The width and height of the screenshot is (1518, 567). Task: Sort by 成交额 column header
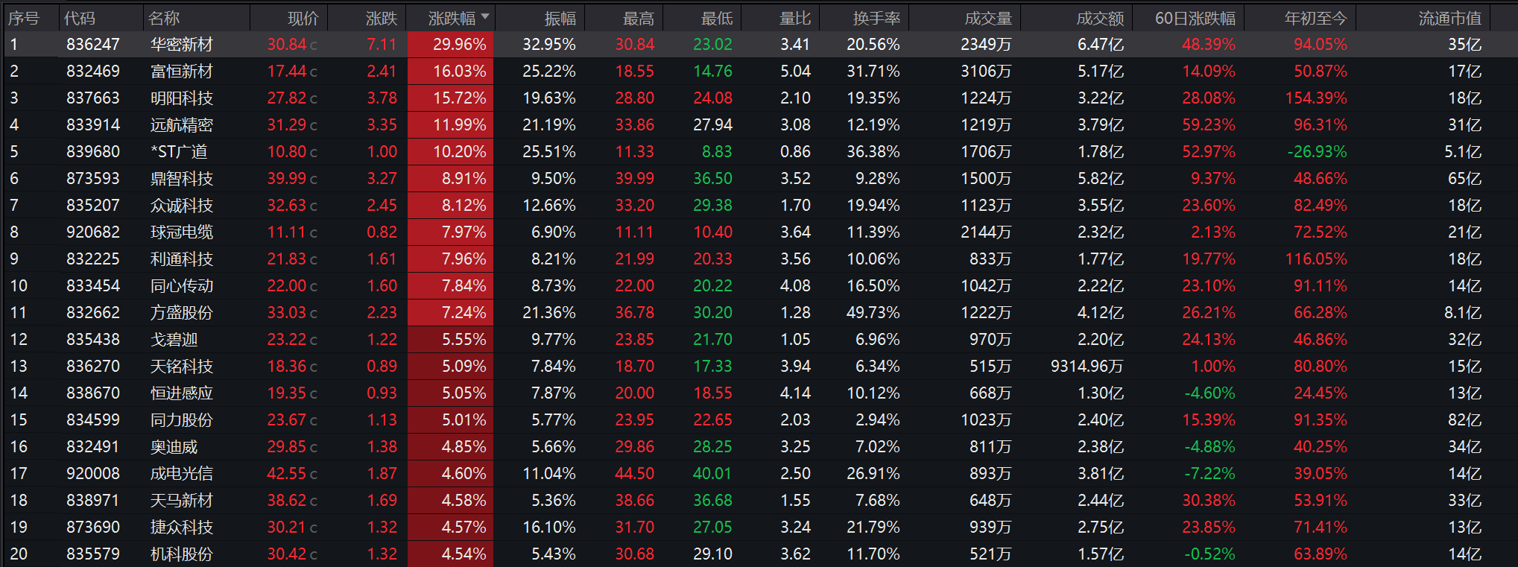tap(1100, 18)
